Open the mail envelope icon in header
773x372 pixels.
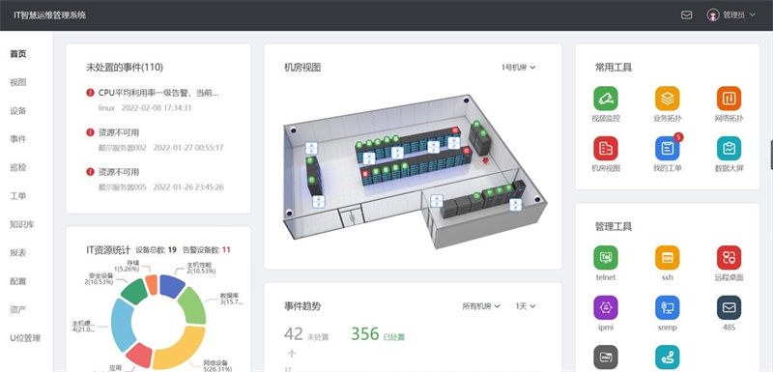[x=686, y=15]
